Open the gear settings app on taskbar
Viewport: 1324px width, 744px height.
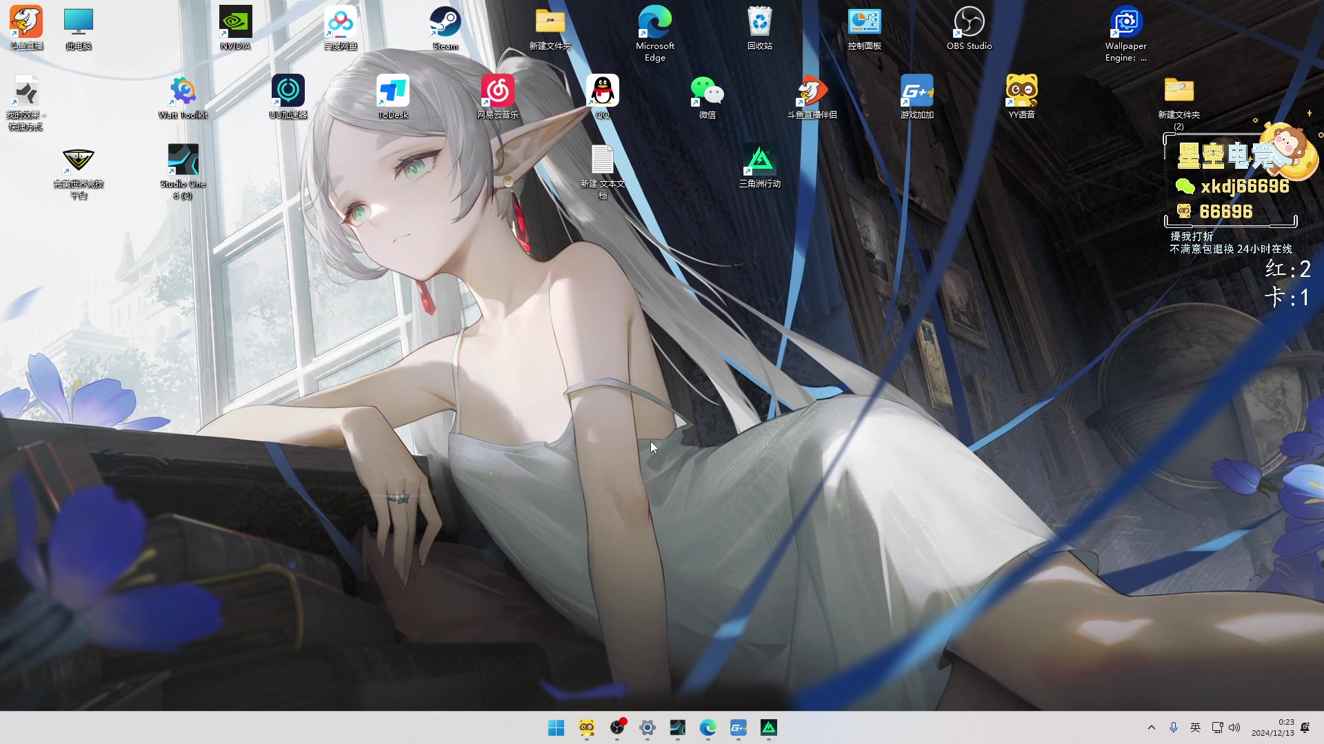click(x=648, y=727)
